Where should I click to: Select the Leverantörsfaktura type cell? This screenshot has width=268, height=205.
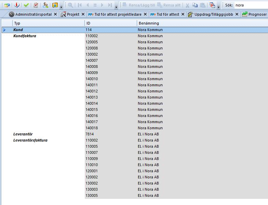click(49, 140)
